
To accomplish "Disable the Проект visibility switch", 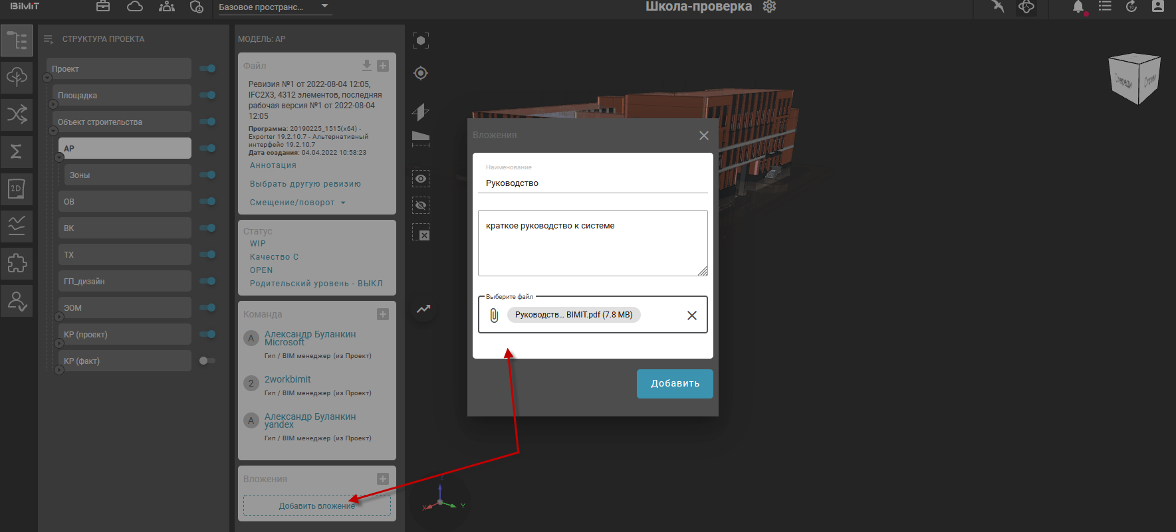I will tap(207, 68).
